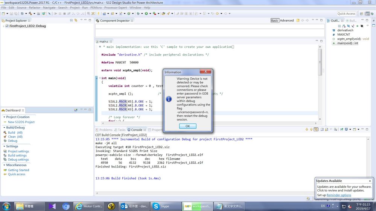Image resolution: width=376 pixels, height=211 pixels.
Task: Click the New wizard icon in toolbar
Action: [3, 14]
